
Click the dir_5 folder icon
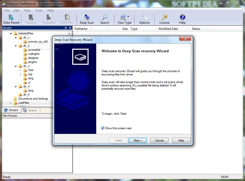tap(20, 95)
